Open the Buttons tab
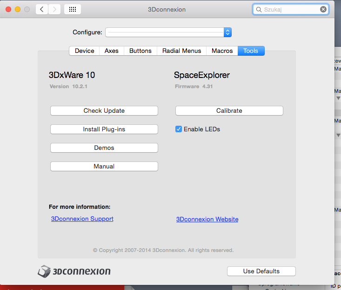The height and width of the screenshot is (290, 341). point(140,51)
